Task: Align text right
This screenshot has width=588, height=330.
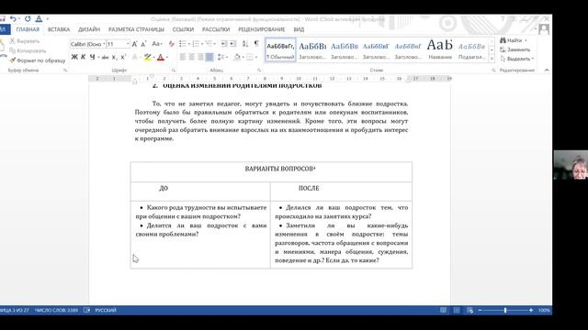Action: pos(200,57)
